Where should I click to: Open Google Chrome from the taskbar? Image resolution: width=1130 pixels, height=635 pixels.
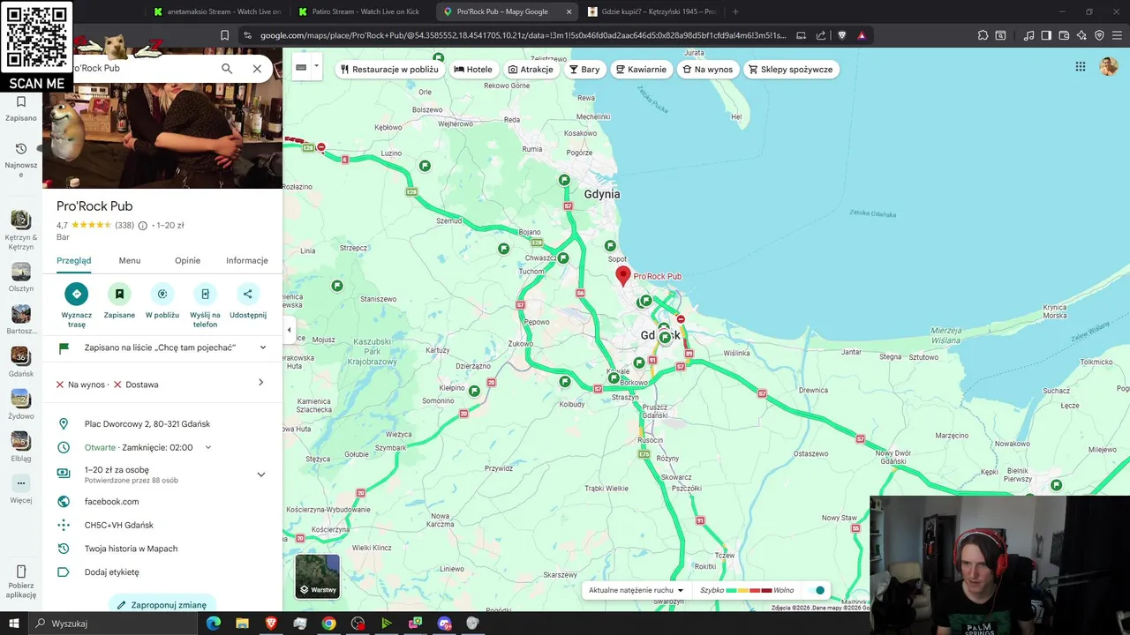tap(328, 624)
